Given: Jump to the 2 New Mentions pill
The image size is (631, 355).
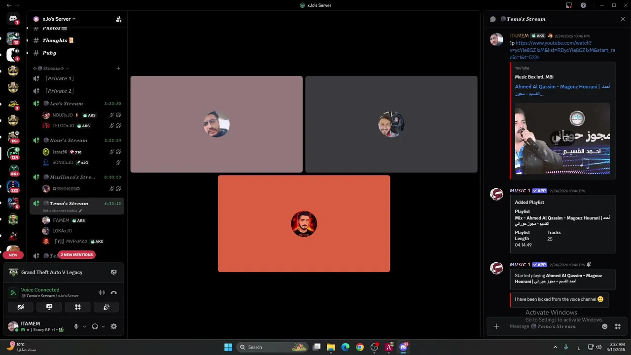Looking at the screenshot, I should point(76,255).
